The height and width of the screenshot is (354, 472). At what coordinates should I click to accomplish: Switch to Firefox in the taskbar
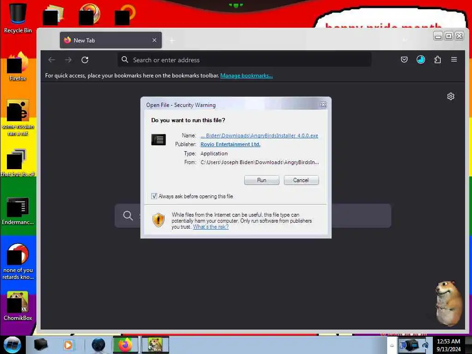pos(125,345)
